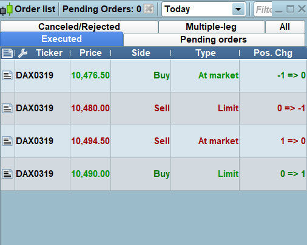Select DAX0319 ticker in 10,480.00 row

click(x=35, y=108)
